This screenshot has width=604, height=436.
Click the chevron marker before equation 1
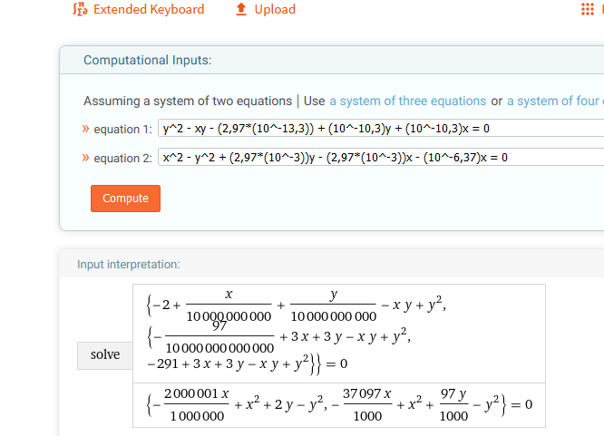[86, 129]
